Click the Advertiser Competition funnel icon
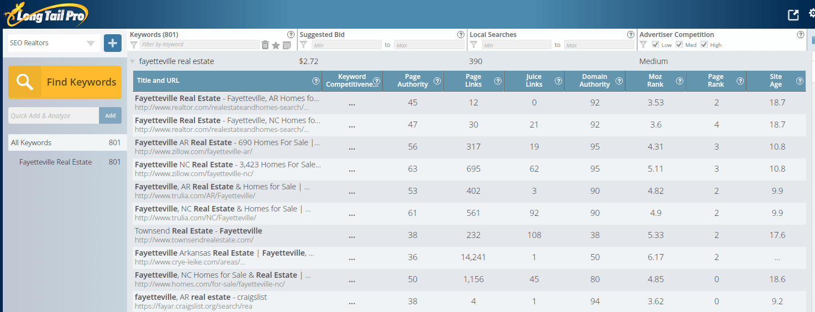Image resolution: width=815 pixels, height=312 pixels. [x=643, y=45]
